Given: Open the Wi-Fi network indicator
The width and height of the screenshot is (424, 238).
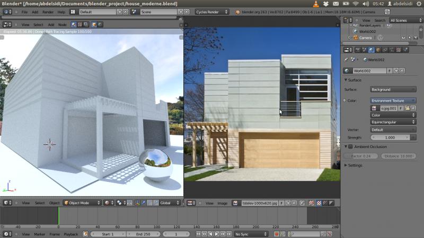Looking at the screenshot, I should point(356,4).
